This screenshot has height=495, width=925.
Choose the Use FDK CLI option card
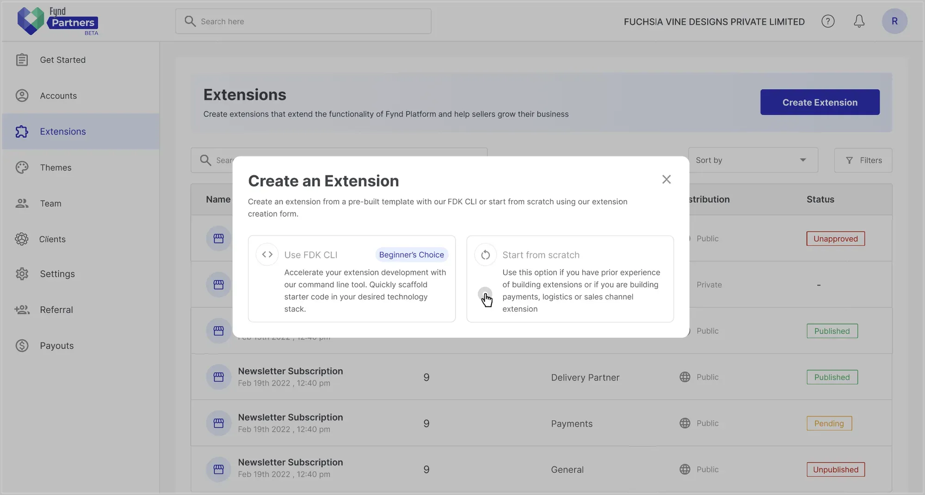click(351, 279)
